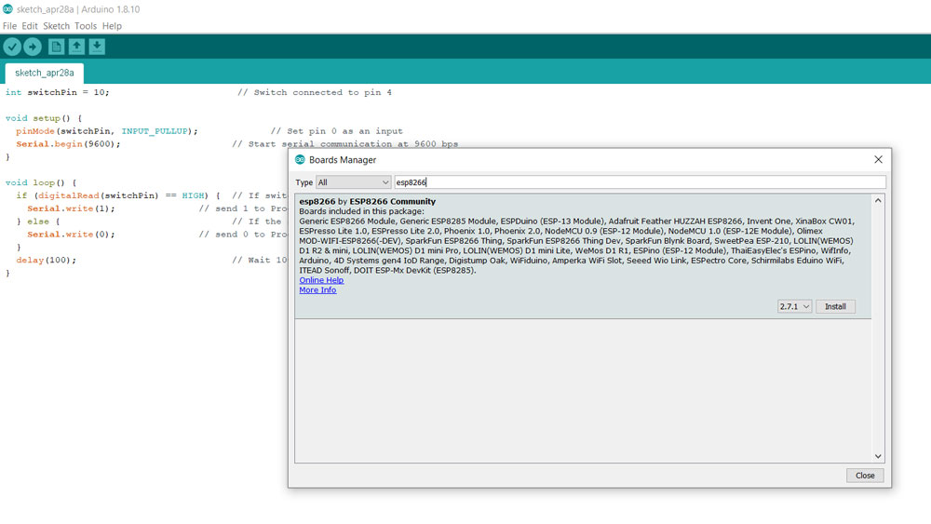Click the Upload arrow toolbar icon
Screen dimensions: 931x524
point(33,47)
